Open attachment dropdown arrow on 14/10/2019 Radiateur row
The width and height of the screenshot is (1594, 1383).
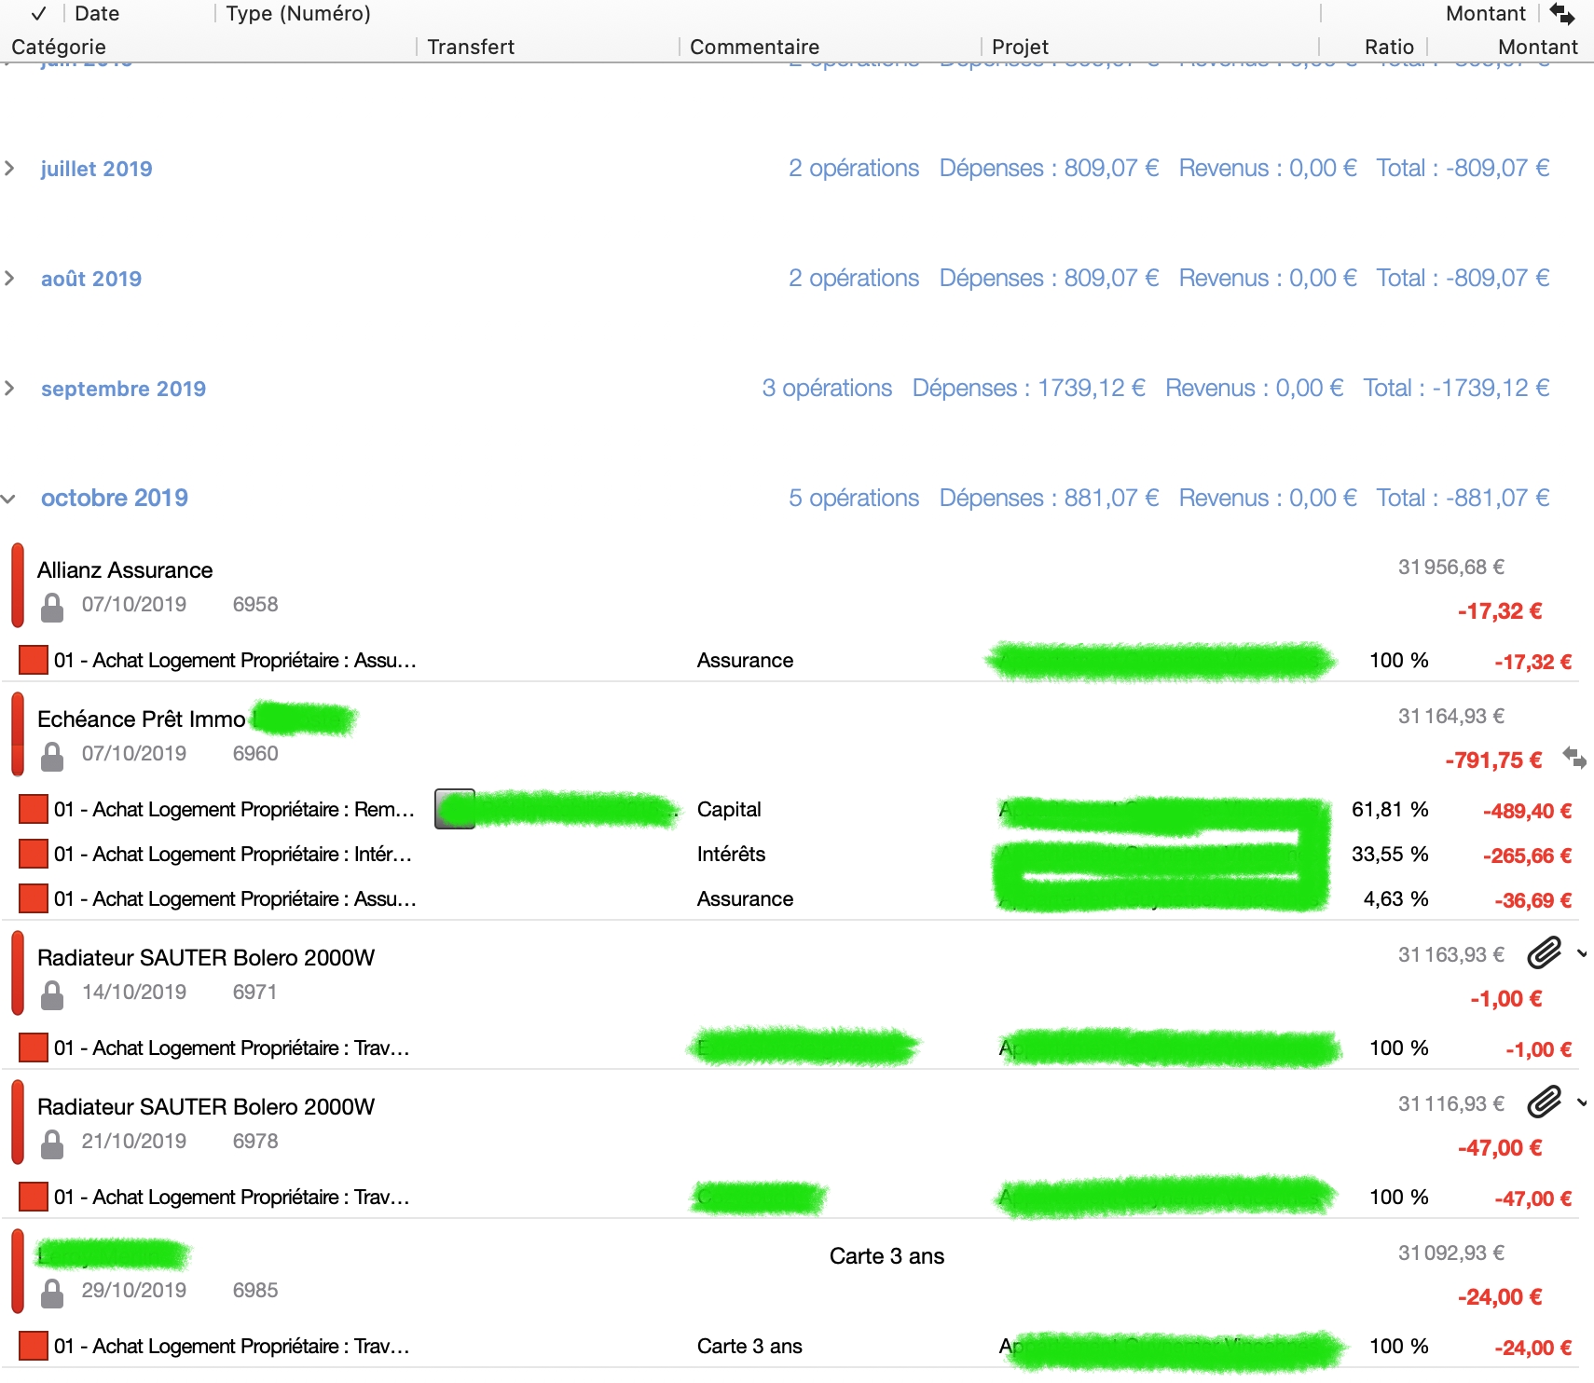click(x=1581, y=953)
